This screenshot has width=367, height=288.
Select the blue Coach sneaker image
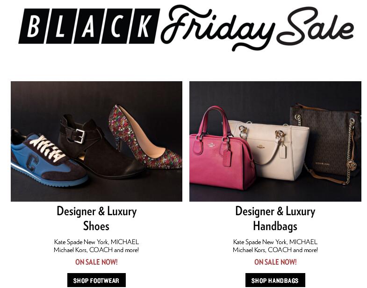coord(48,157)
